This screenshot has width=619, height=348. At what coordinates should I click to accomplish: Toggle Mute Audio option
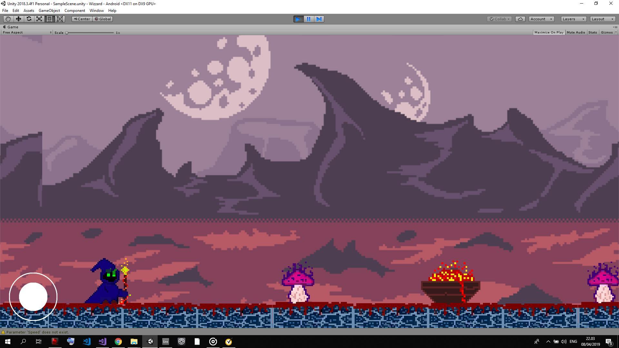575,33
